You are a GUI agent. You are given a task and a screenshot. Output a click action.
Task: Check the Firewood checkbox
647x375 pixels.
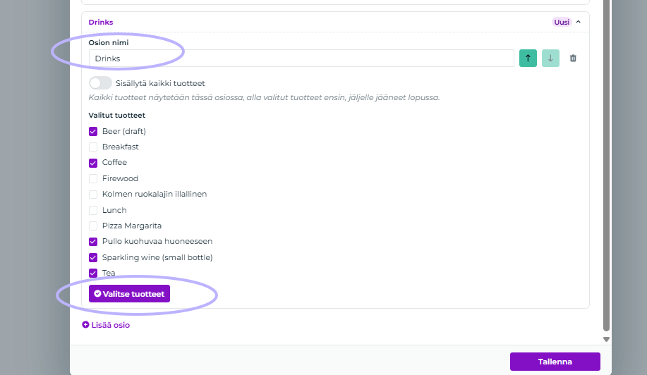(x=93, y=178)
